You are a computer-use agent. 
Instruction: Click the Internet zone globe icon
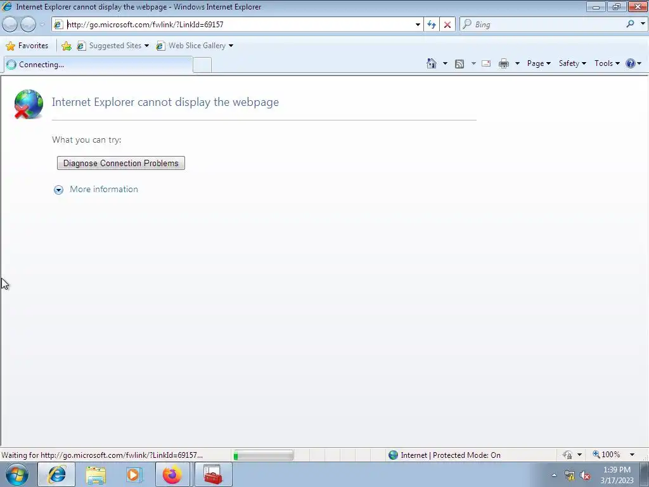[x=393, y=455]
